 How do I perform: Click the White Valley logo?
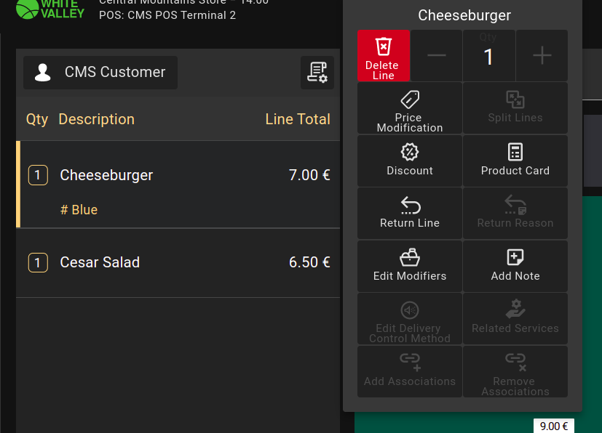pos(49,9)
